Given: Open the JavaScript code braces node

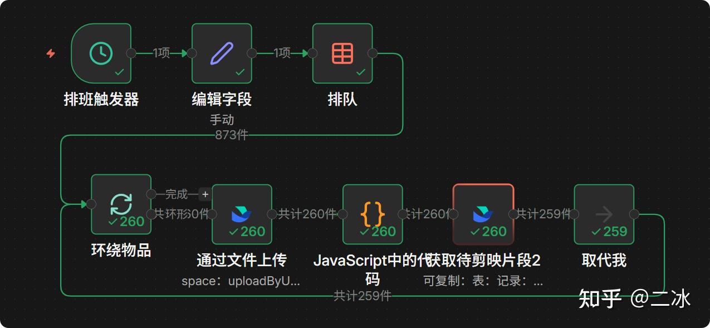Looking at the screenshot, I should [373, 214].
